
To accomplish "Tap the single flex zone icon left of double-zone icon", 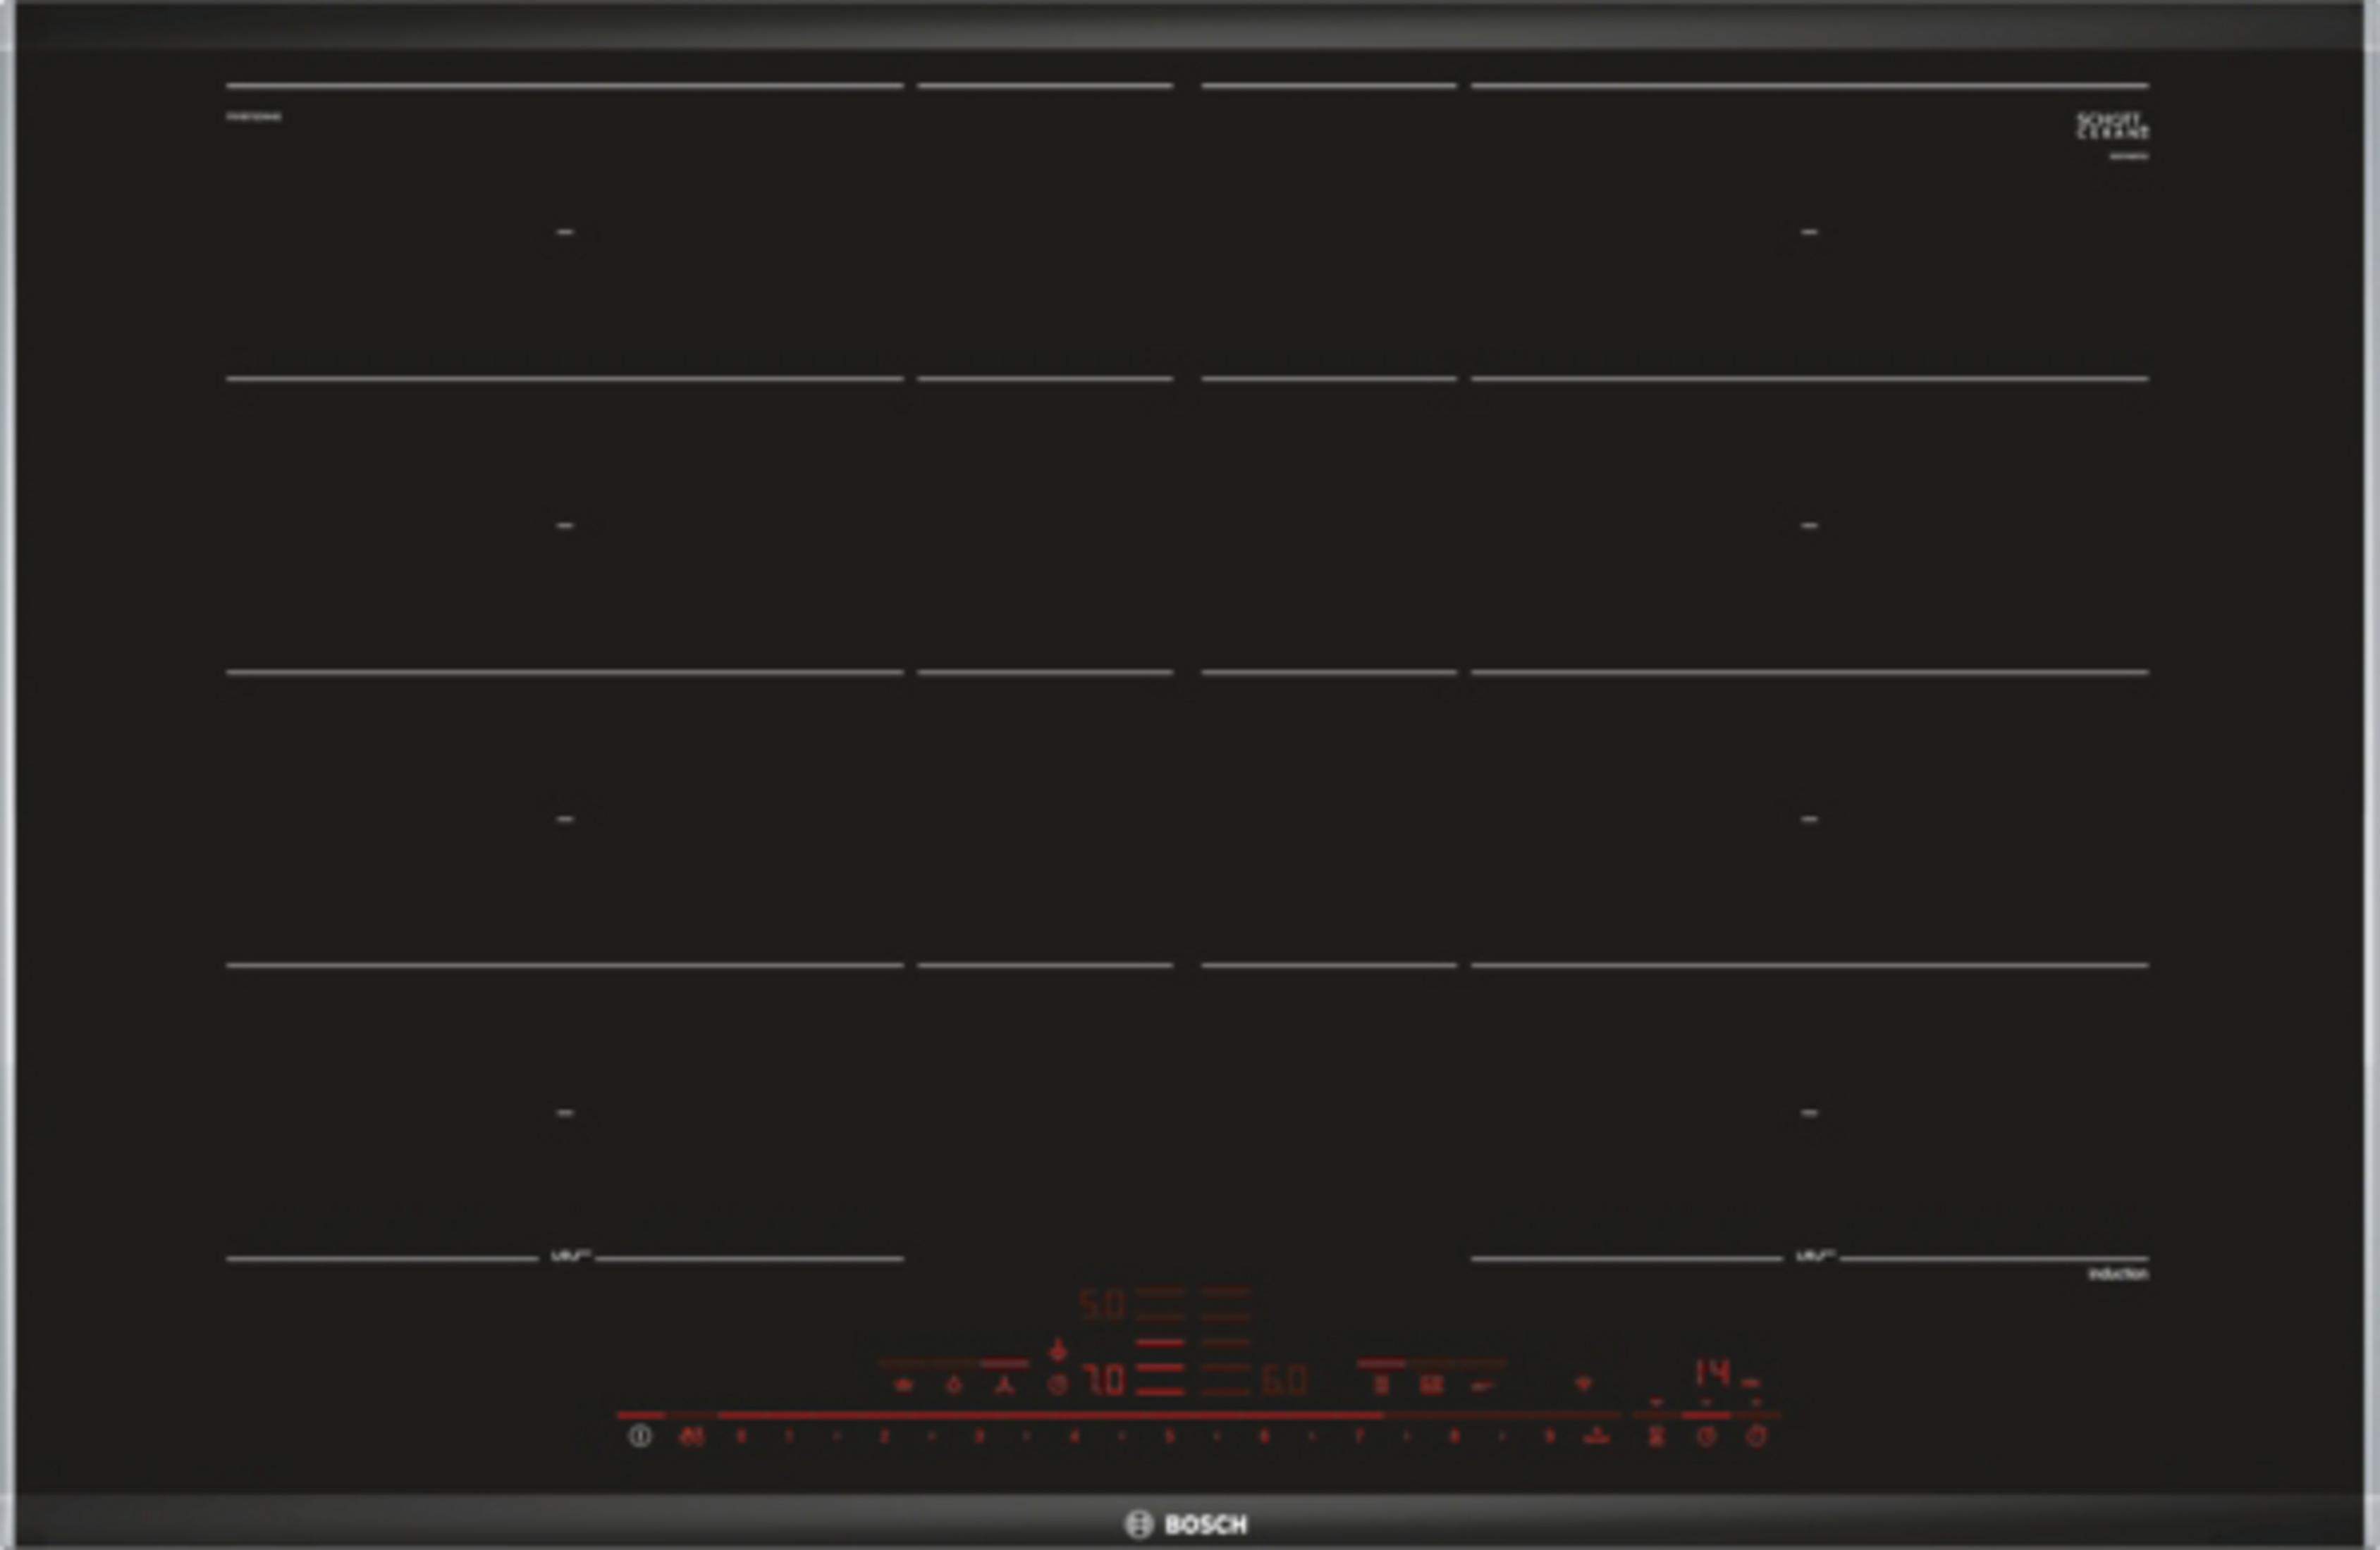I will click(1381, 1385).
